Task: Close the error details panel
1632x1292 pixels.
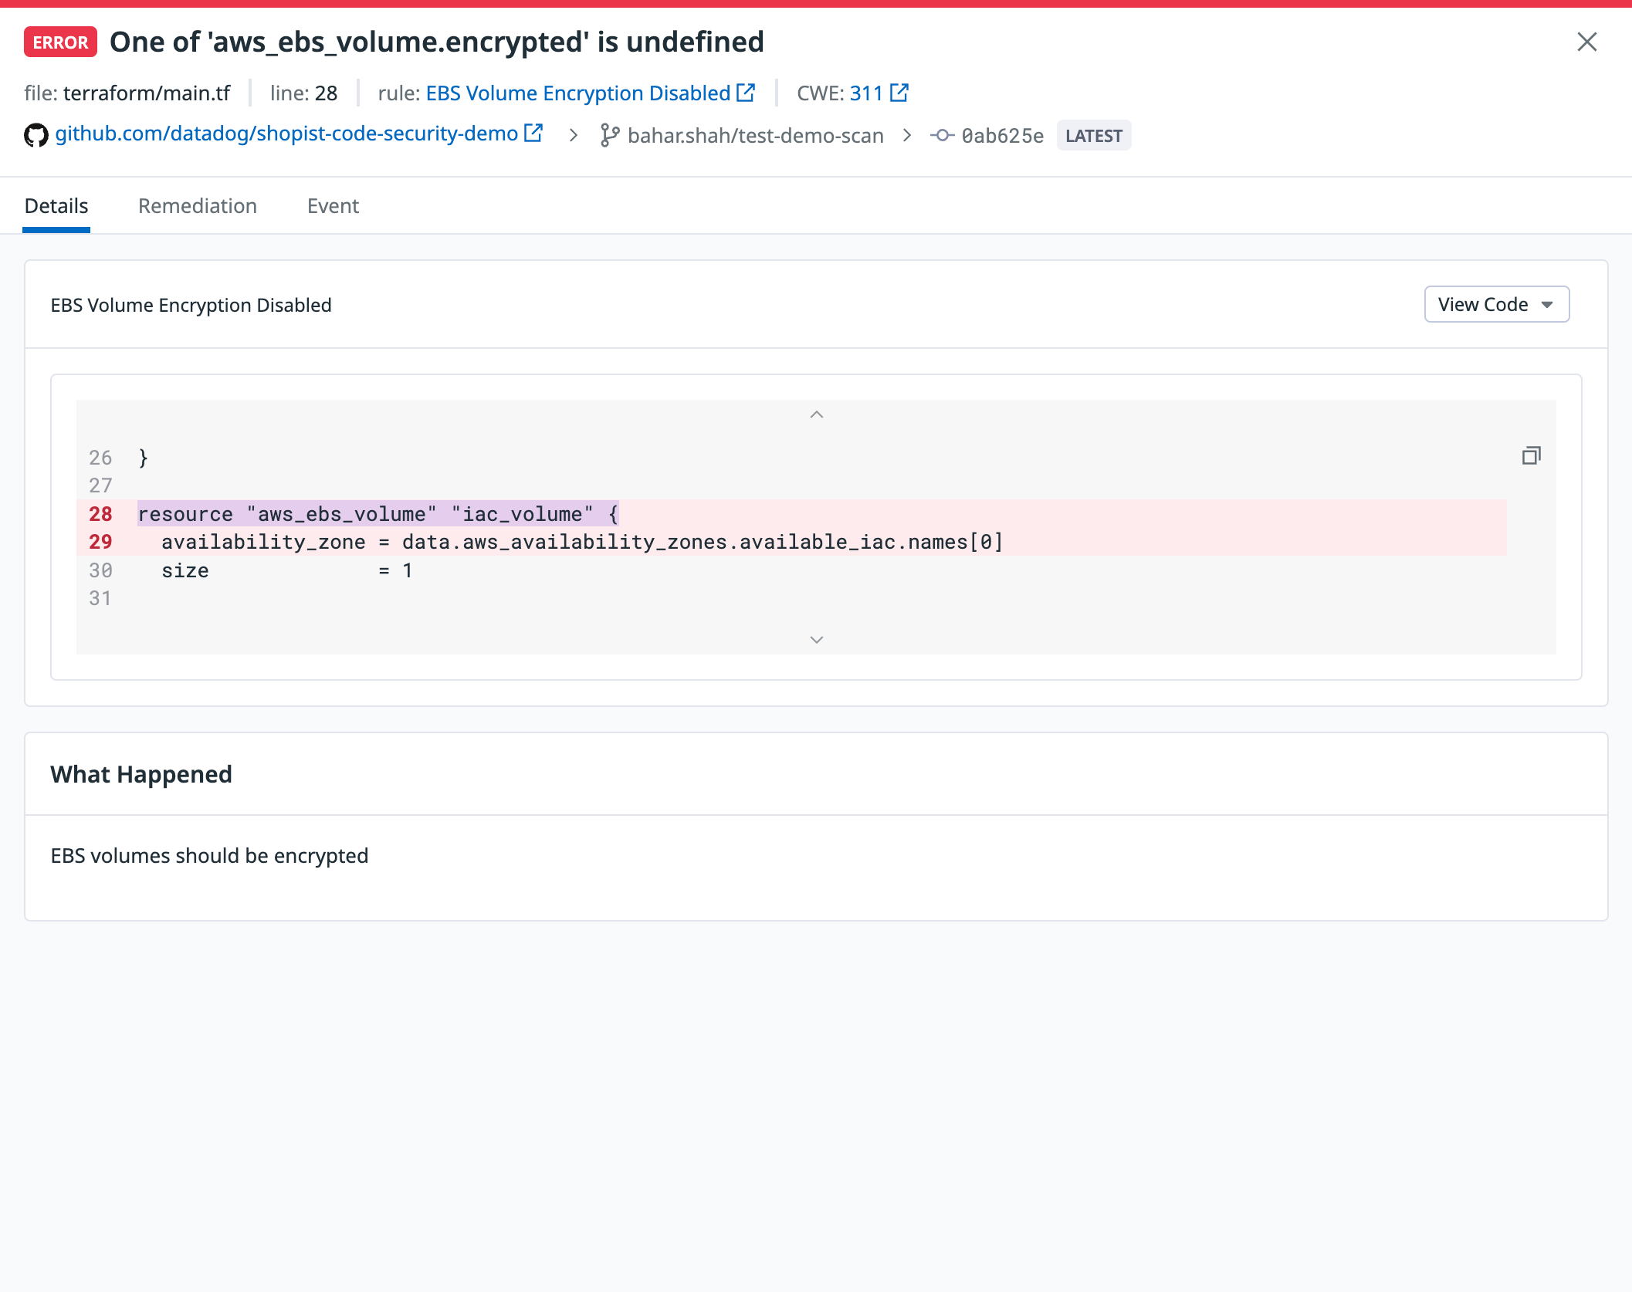Action: click(x=1586, y=42)
